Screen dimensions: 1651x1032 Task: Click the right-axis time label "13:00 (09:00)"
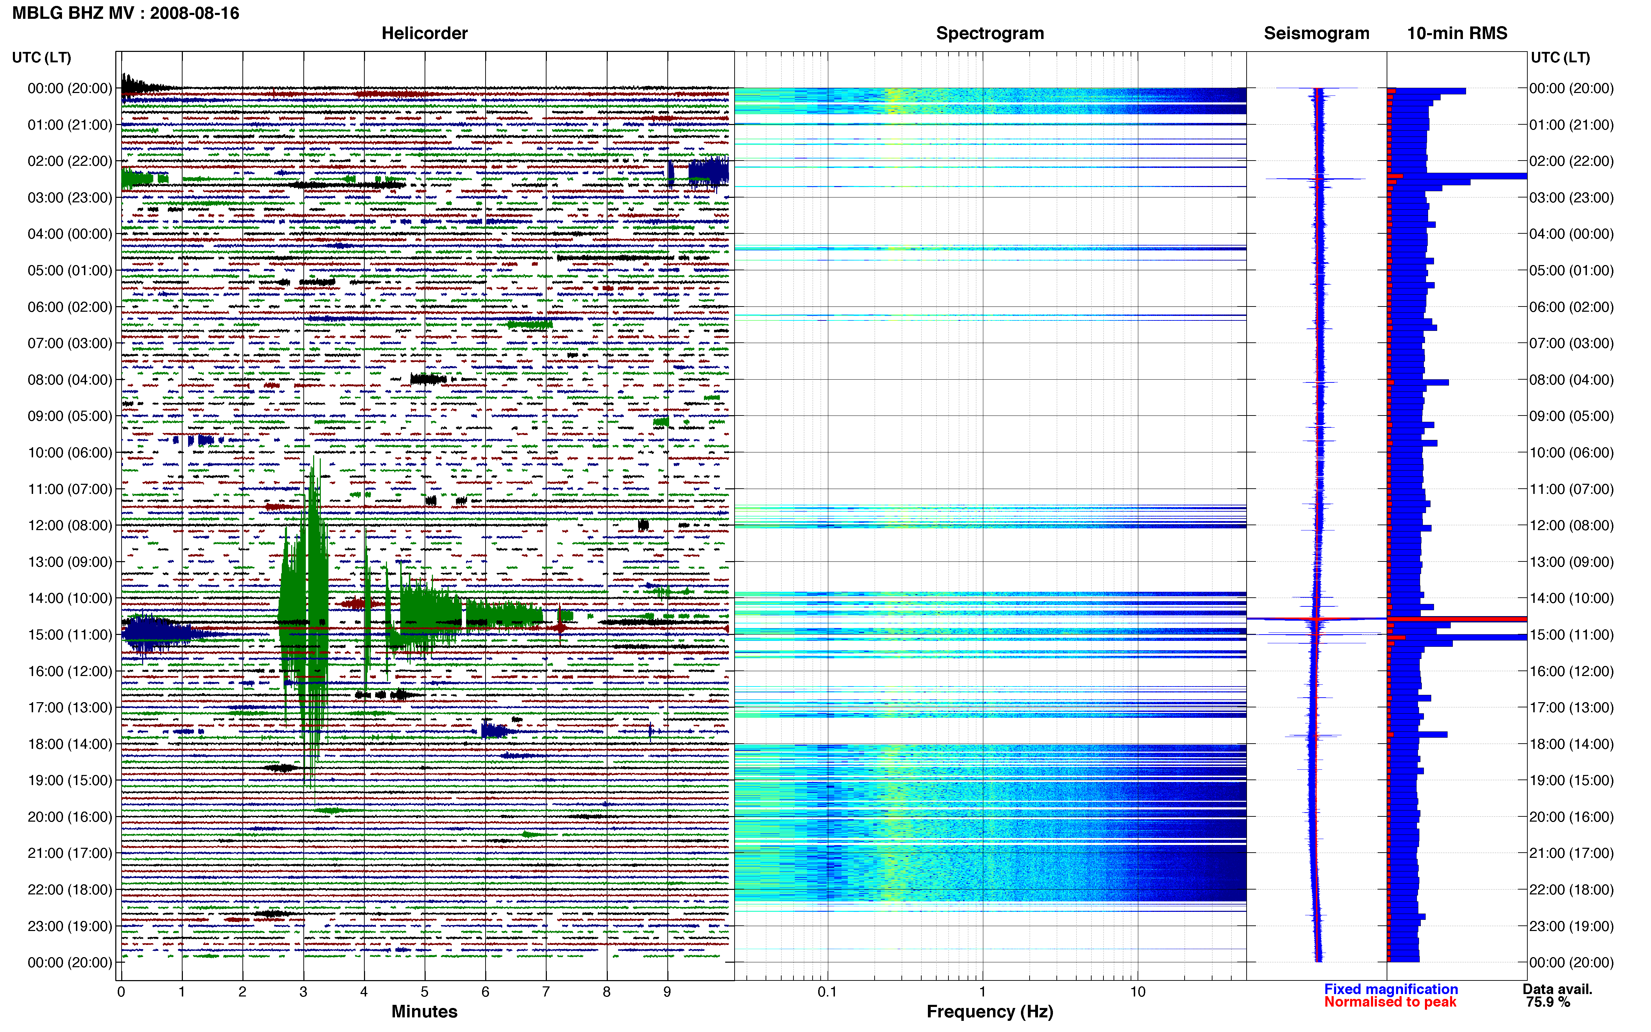click(x=1571, y=562)
